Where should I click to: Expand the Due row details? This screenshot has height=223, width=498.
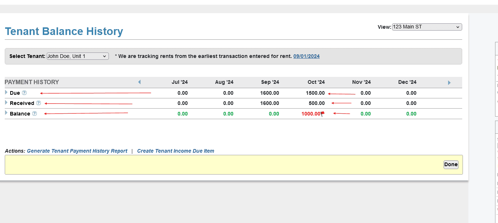6,93
